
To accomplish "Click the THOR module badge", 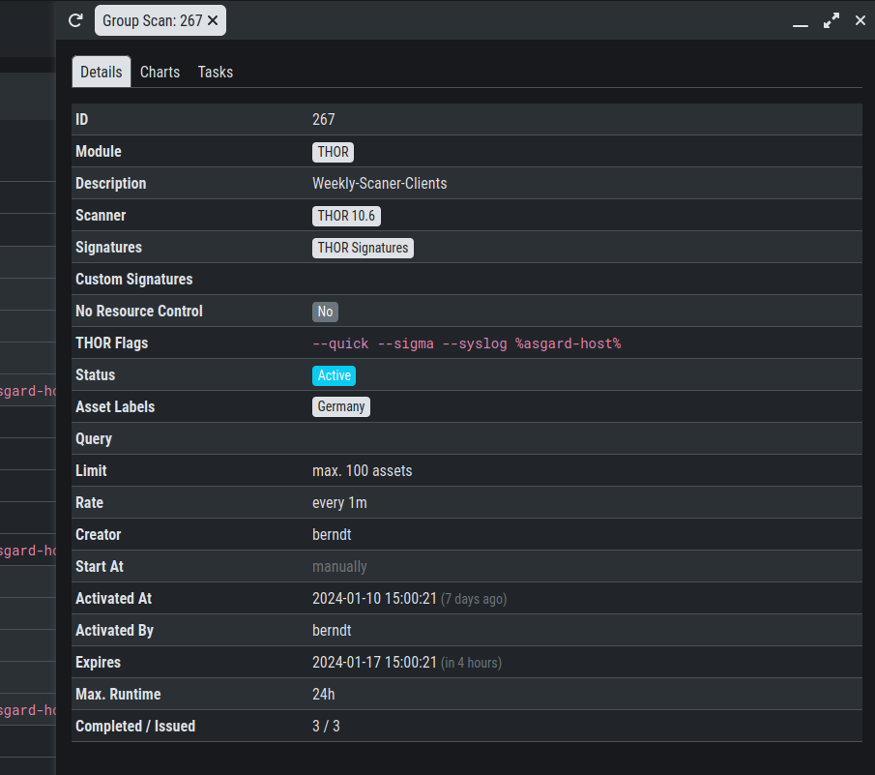I will [x=334, y=152].
